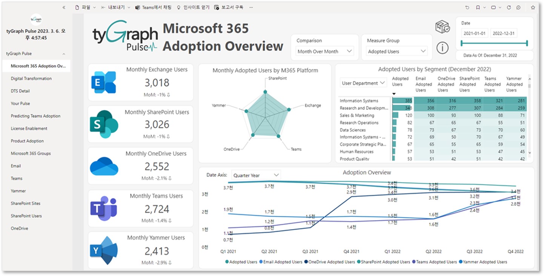544x276 pixels.
Task: Click the reset/undo arrow icon in toolbar
Action: pos(467,8)
